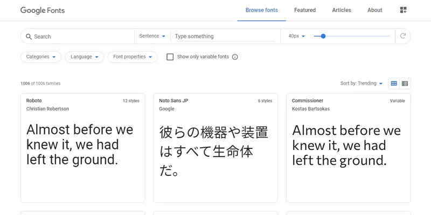Click the font size slider handle
Image resolution: width=431 pixels, height=215 pixels.
click(x=323, y=37)
